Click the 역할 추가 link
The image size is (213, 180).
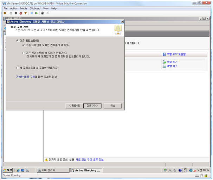(172, 62)
